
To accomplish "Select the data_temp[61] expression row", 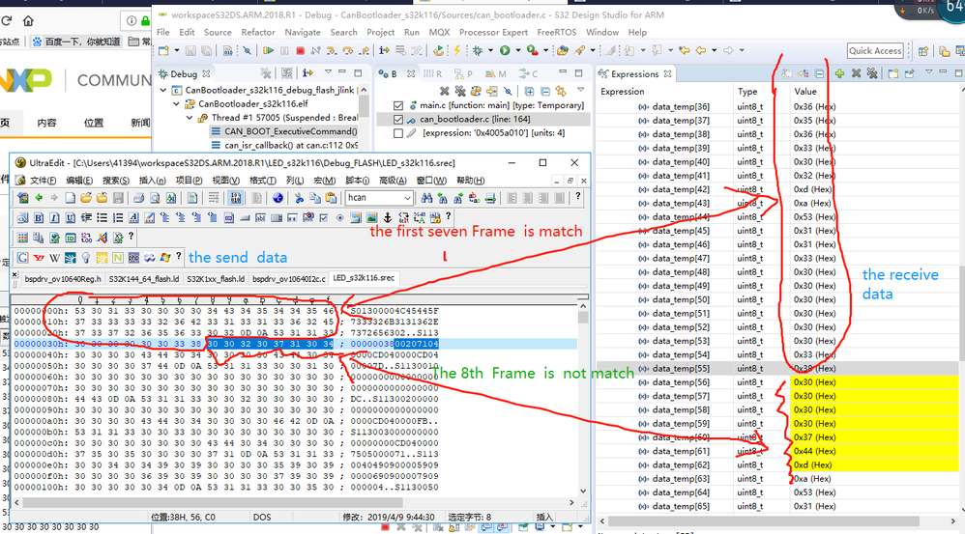I will [777, 451].
